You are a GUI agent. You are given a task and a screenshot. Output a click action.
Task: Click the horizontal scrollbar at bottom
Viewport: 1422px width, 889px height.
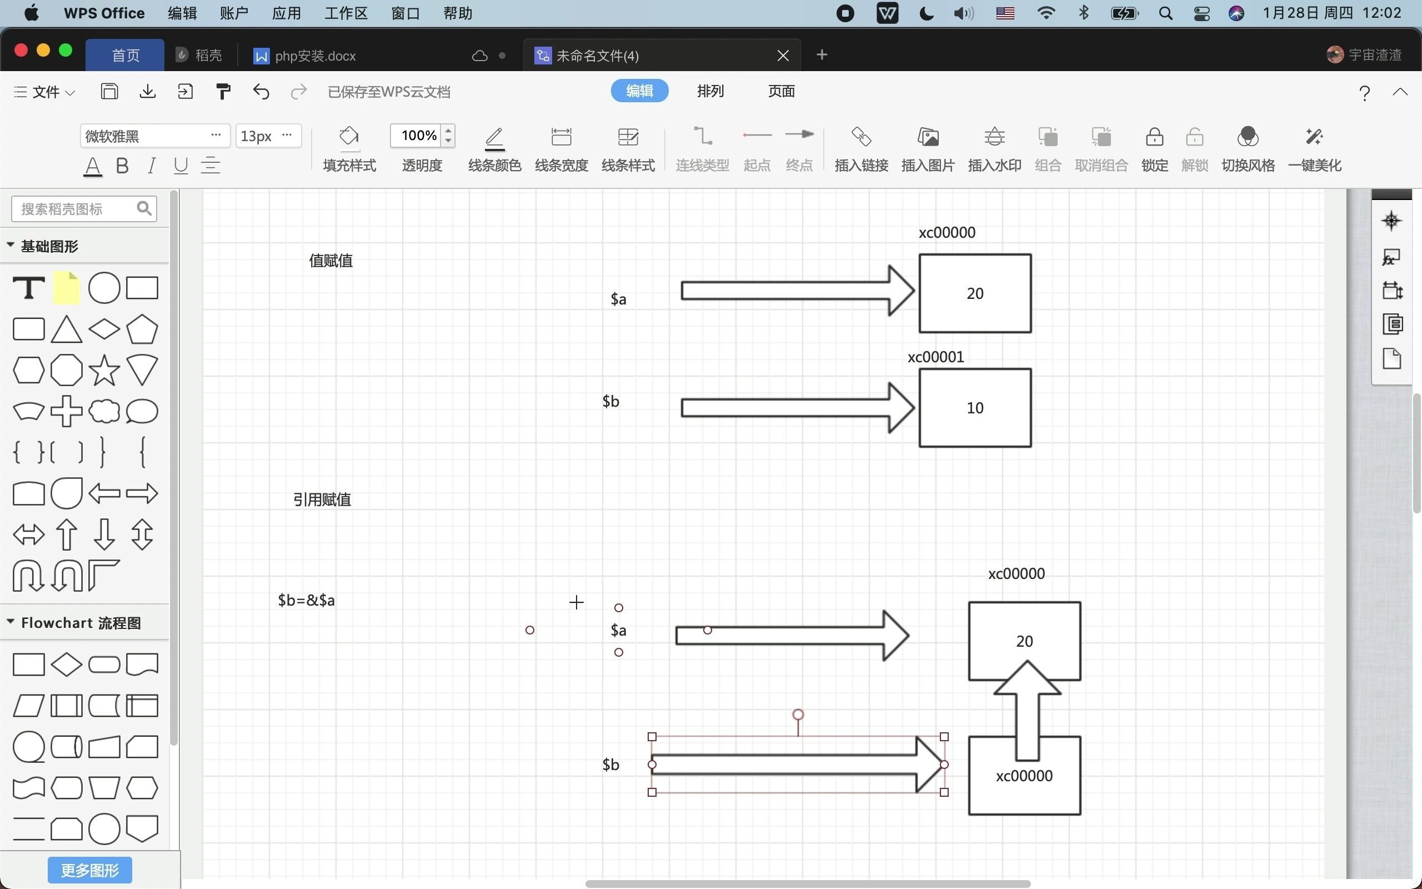click(x=808, y=883)
